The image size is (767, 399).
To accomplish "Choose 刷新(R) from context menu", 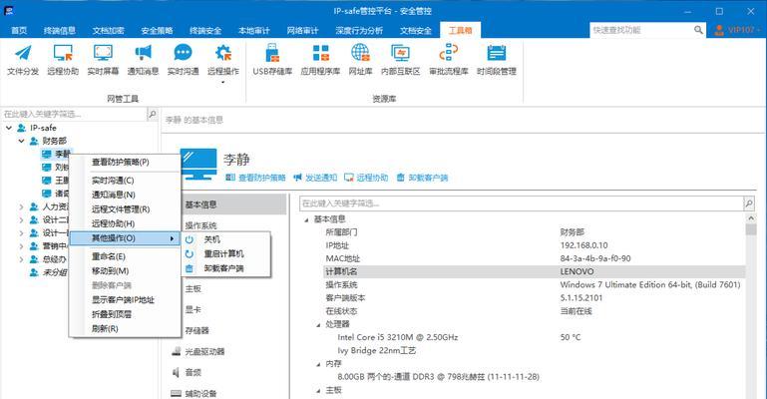I will 126,328.
